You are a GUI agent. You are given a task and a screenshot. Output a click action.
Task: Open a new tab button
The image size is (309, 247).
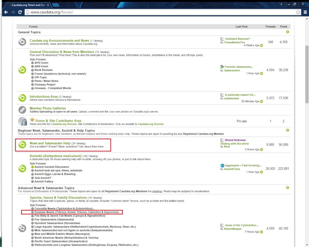click(x=56, y=5)
